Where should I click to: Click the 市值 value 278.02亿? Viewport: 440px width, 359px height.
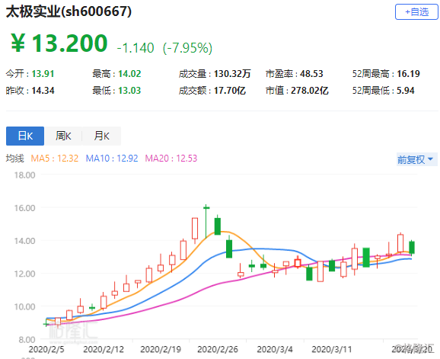click(310, 91)
